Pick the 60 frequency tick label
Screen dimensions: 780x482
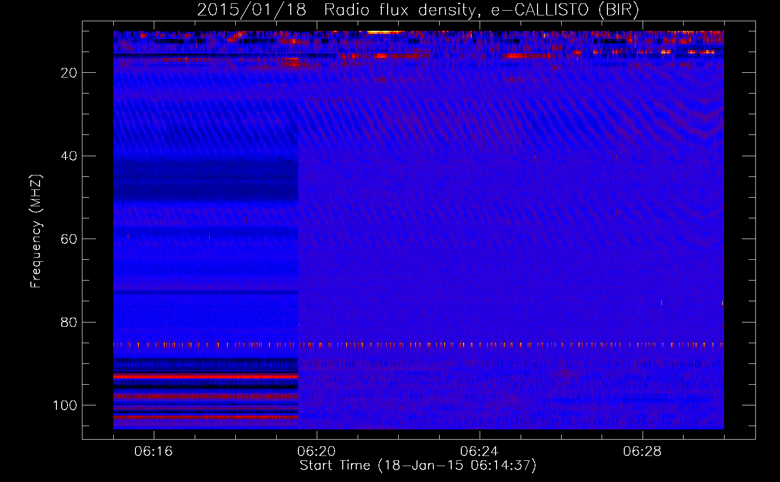coord(69,239)
